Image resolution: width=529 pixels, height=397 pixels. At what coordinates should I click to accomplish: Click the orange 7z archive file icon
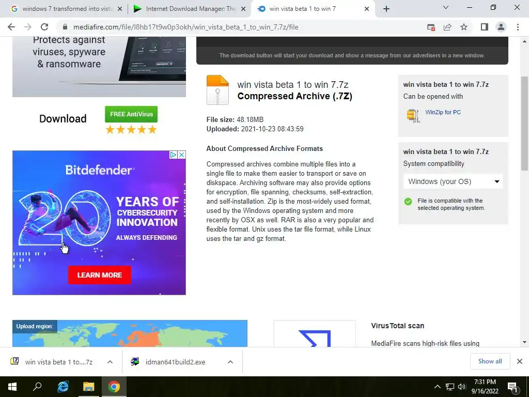click(x=217, y=90)
